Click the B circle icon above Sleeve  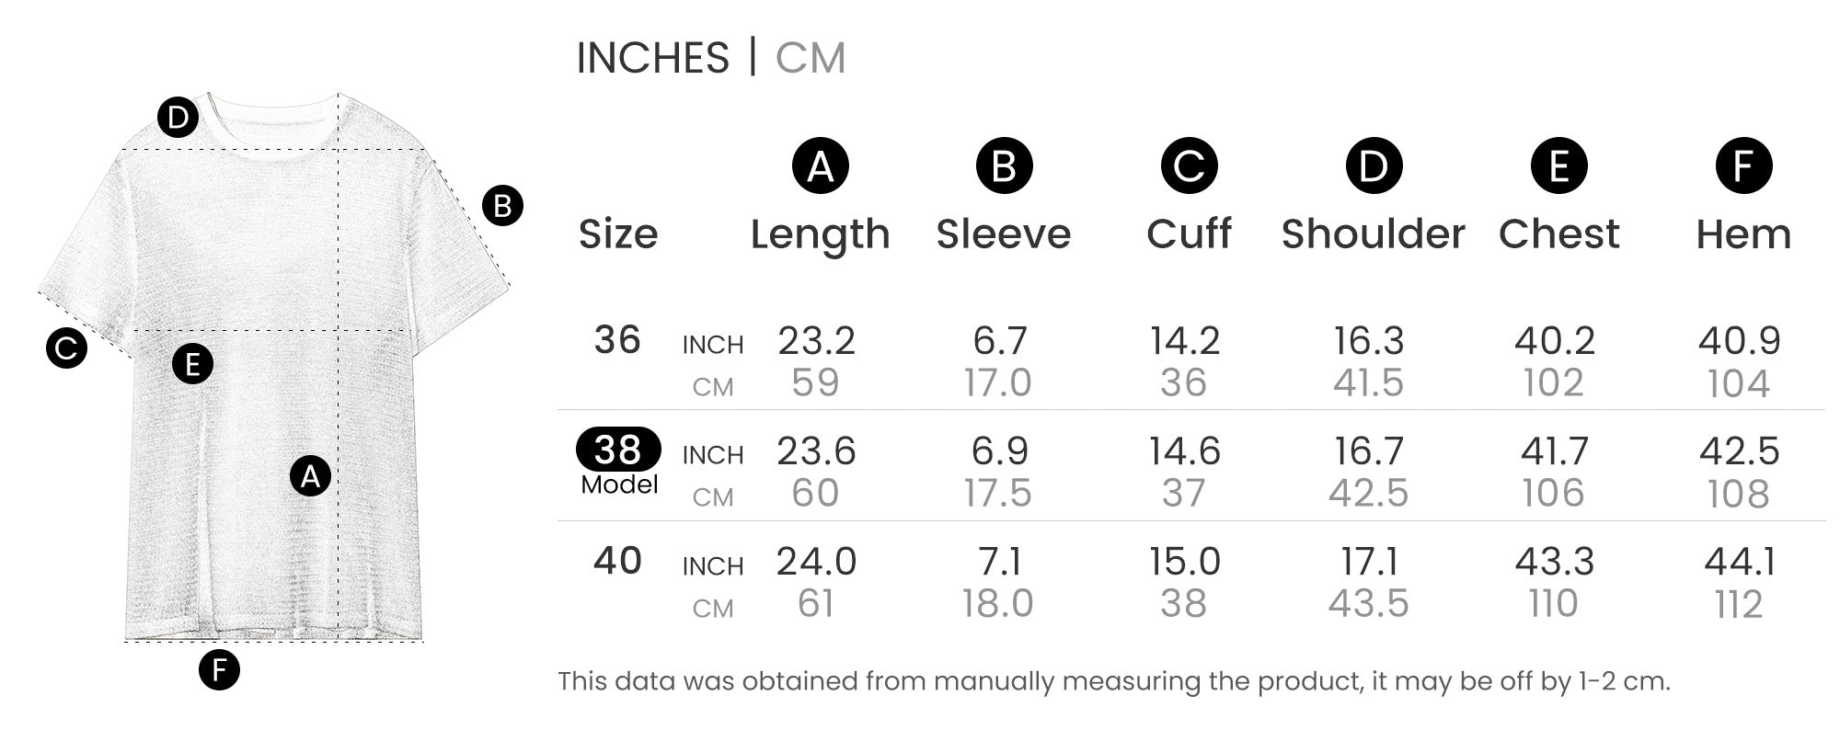pyautogui.click(x=1004, y=166)
